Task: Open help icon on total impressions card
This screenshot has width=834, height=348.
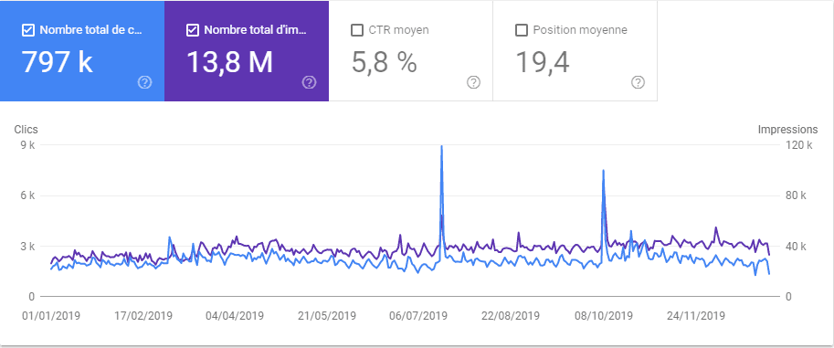Action: pyautogui.click(x=309, y=82)
